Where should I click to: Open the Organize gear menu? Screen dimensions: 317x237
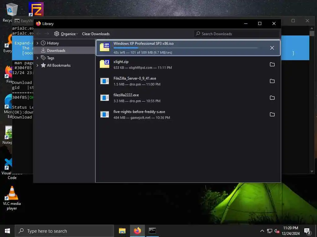click(66, 34)
